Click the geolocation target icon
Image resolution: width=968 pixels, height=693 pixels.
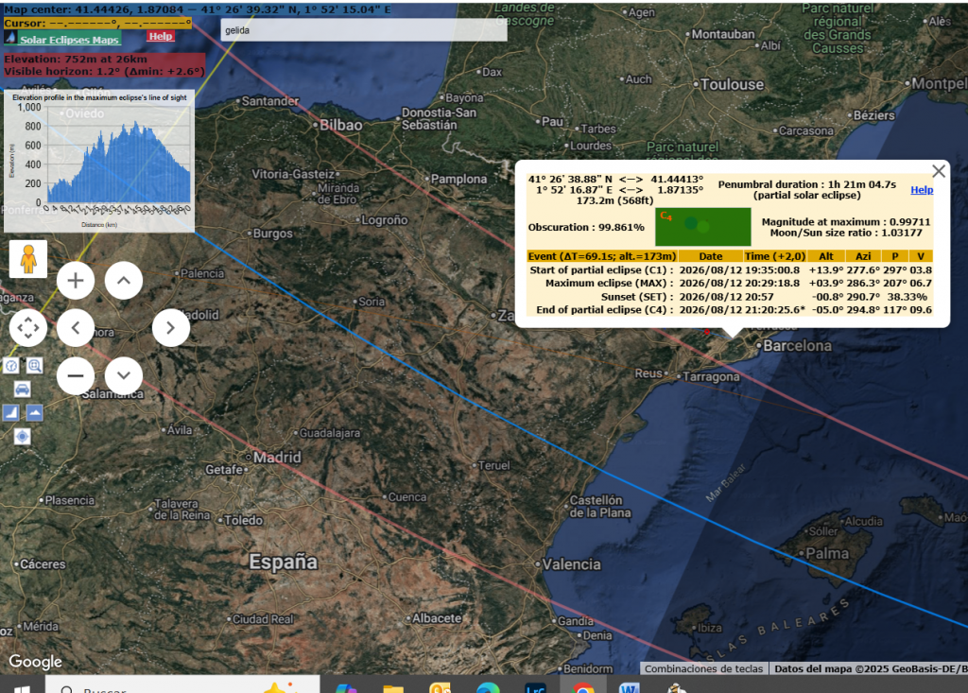point(23,436)
